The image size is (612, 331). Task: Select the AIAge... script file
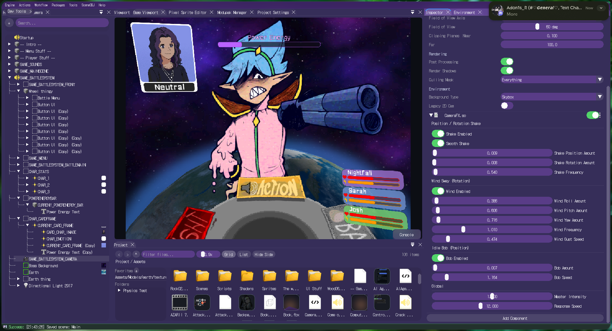(405, 280)
